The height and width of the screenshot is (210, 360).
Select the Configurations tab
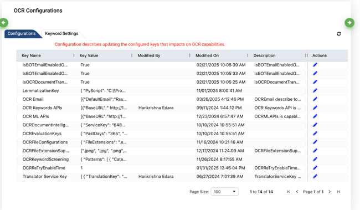click(22, 34)
